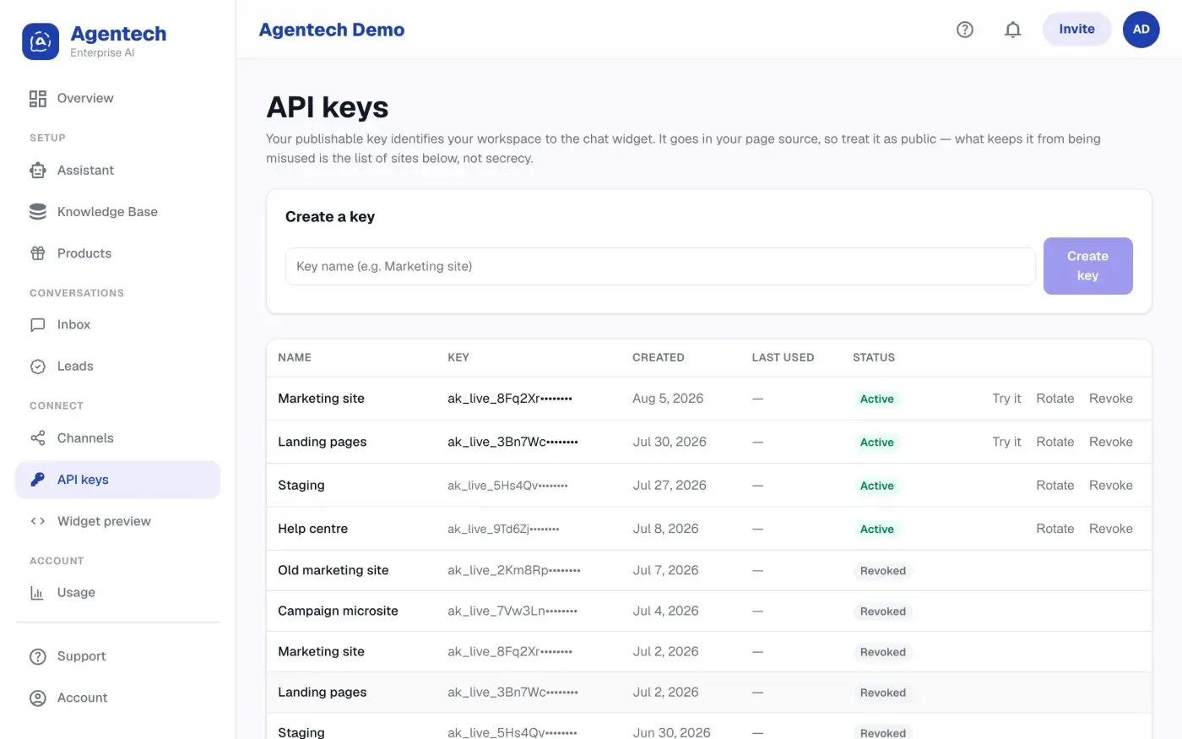Click the Account person icon
1182x739 pixels.
[x=38, y=698]
